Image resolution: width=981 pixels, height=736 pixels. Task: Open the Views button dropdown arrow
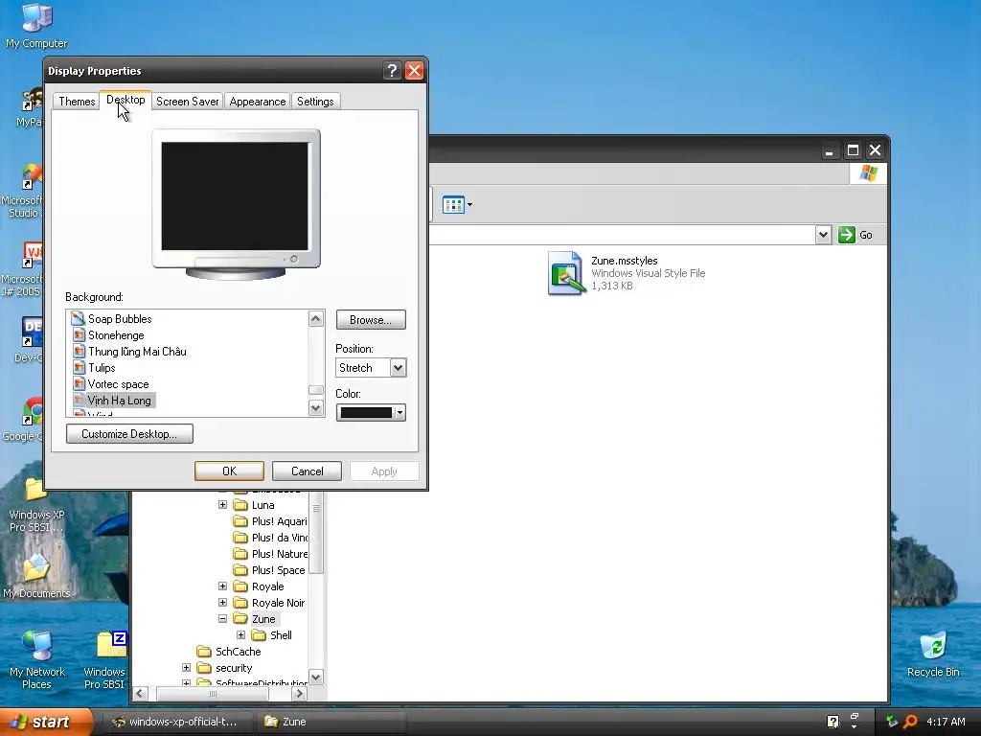469,205
